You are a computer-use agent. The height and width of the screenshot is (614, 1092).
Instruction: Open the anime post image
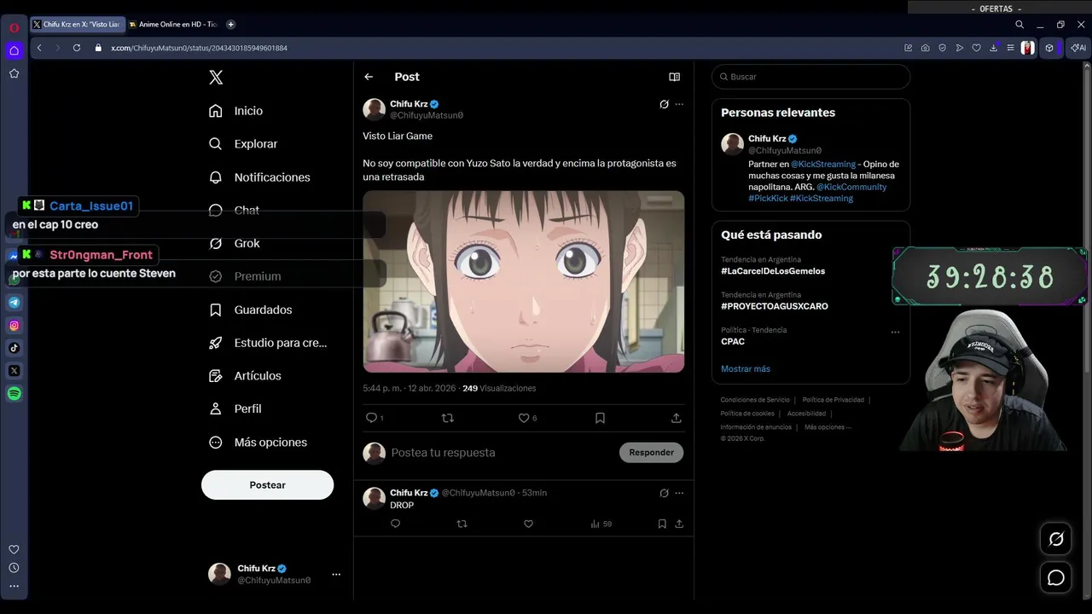[523, 281]
